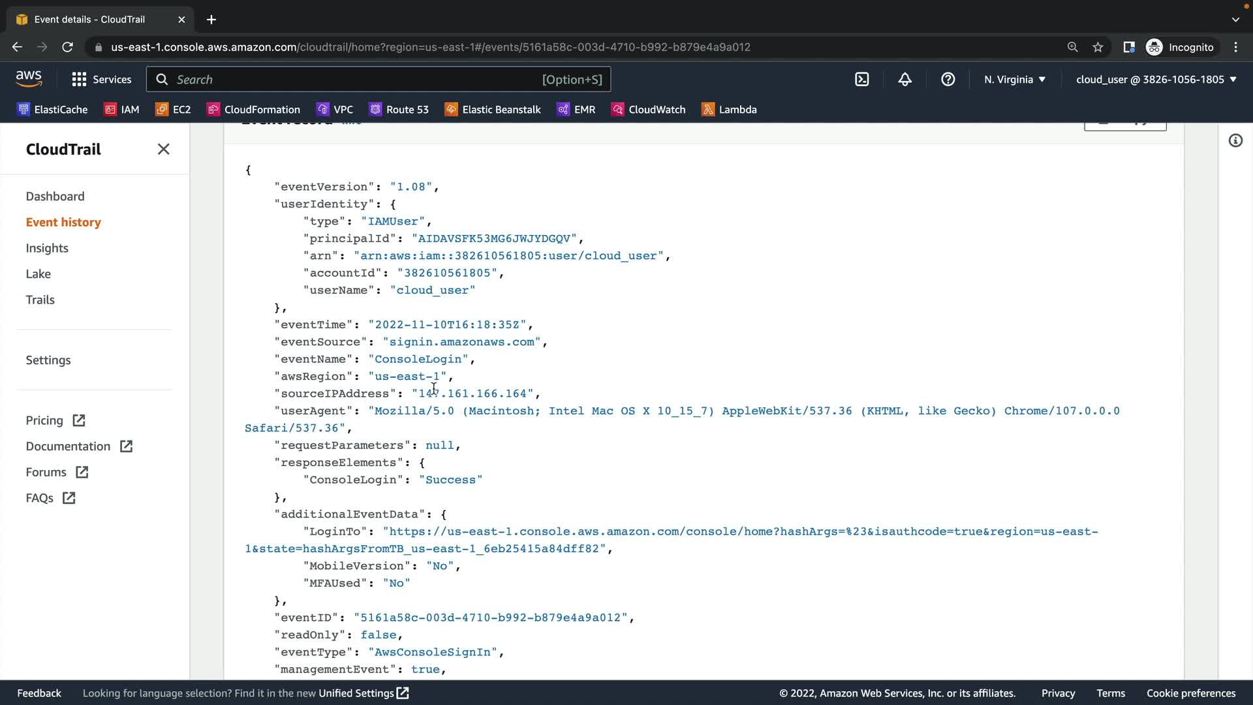Open the info panel icon on the right
Viewport: 1253px width, 705px height.
[1235, 141]
